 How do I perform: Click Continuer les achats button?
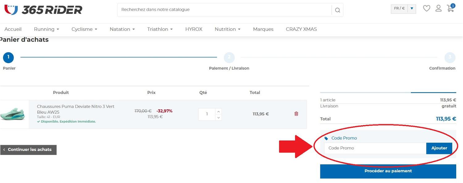coord(28,149)
